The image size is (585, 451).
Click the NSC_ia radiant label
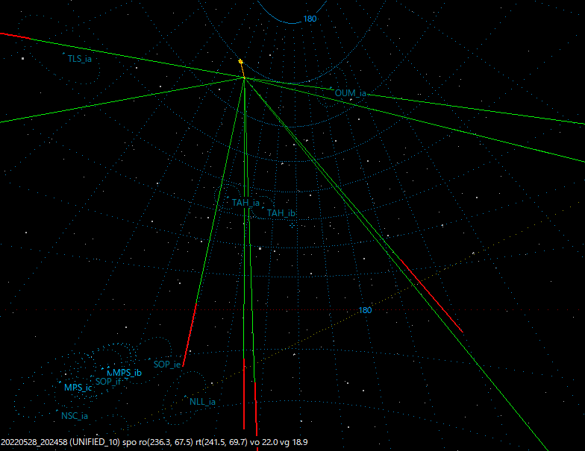click(75, 416)
